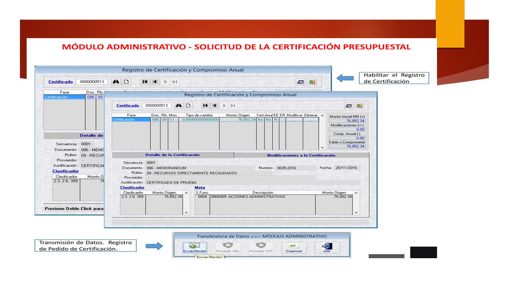This screenshot has width=509, height=286.
Task: Click the Monto Inicial MN value field
Action: [347, 121]
